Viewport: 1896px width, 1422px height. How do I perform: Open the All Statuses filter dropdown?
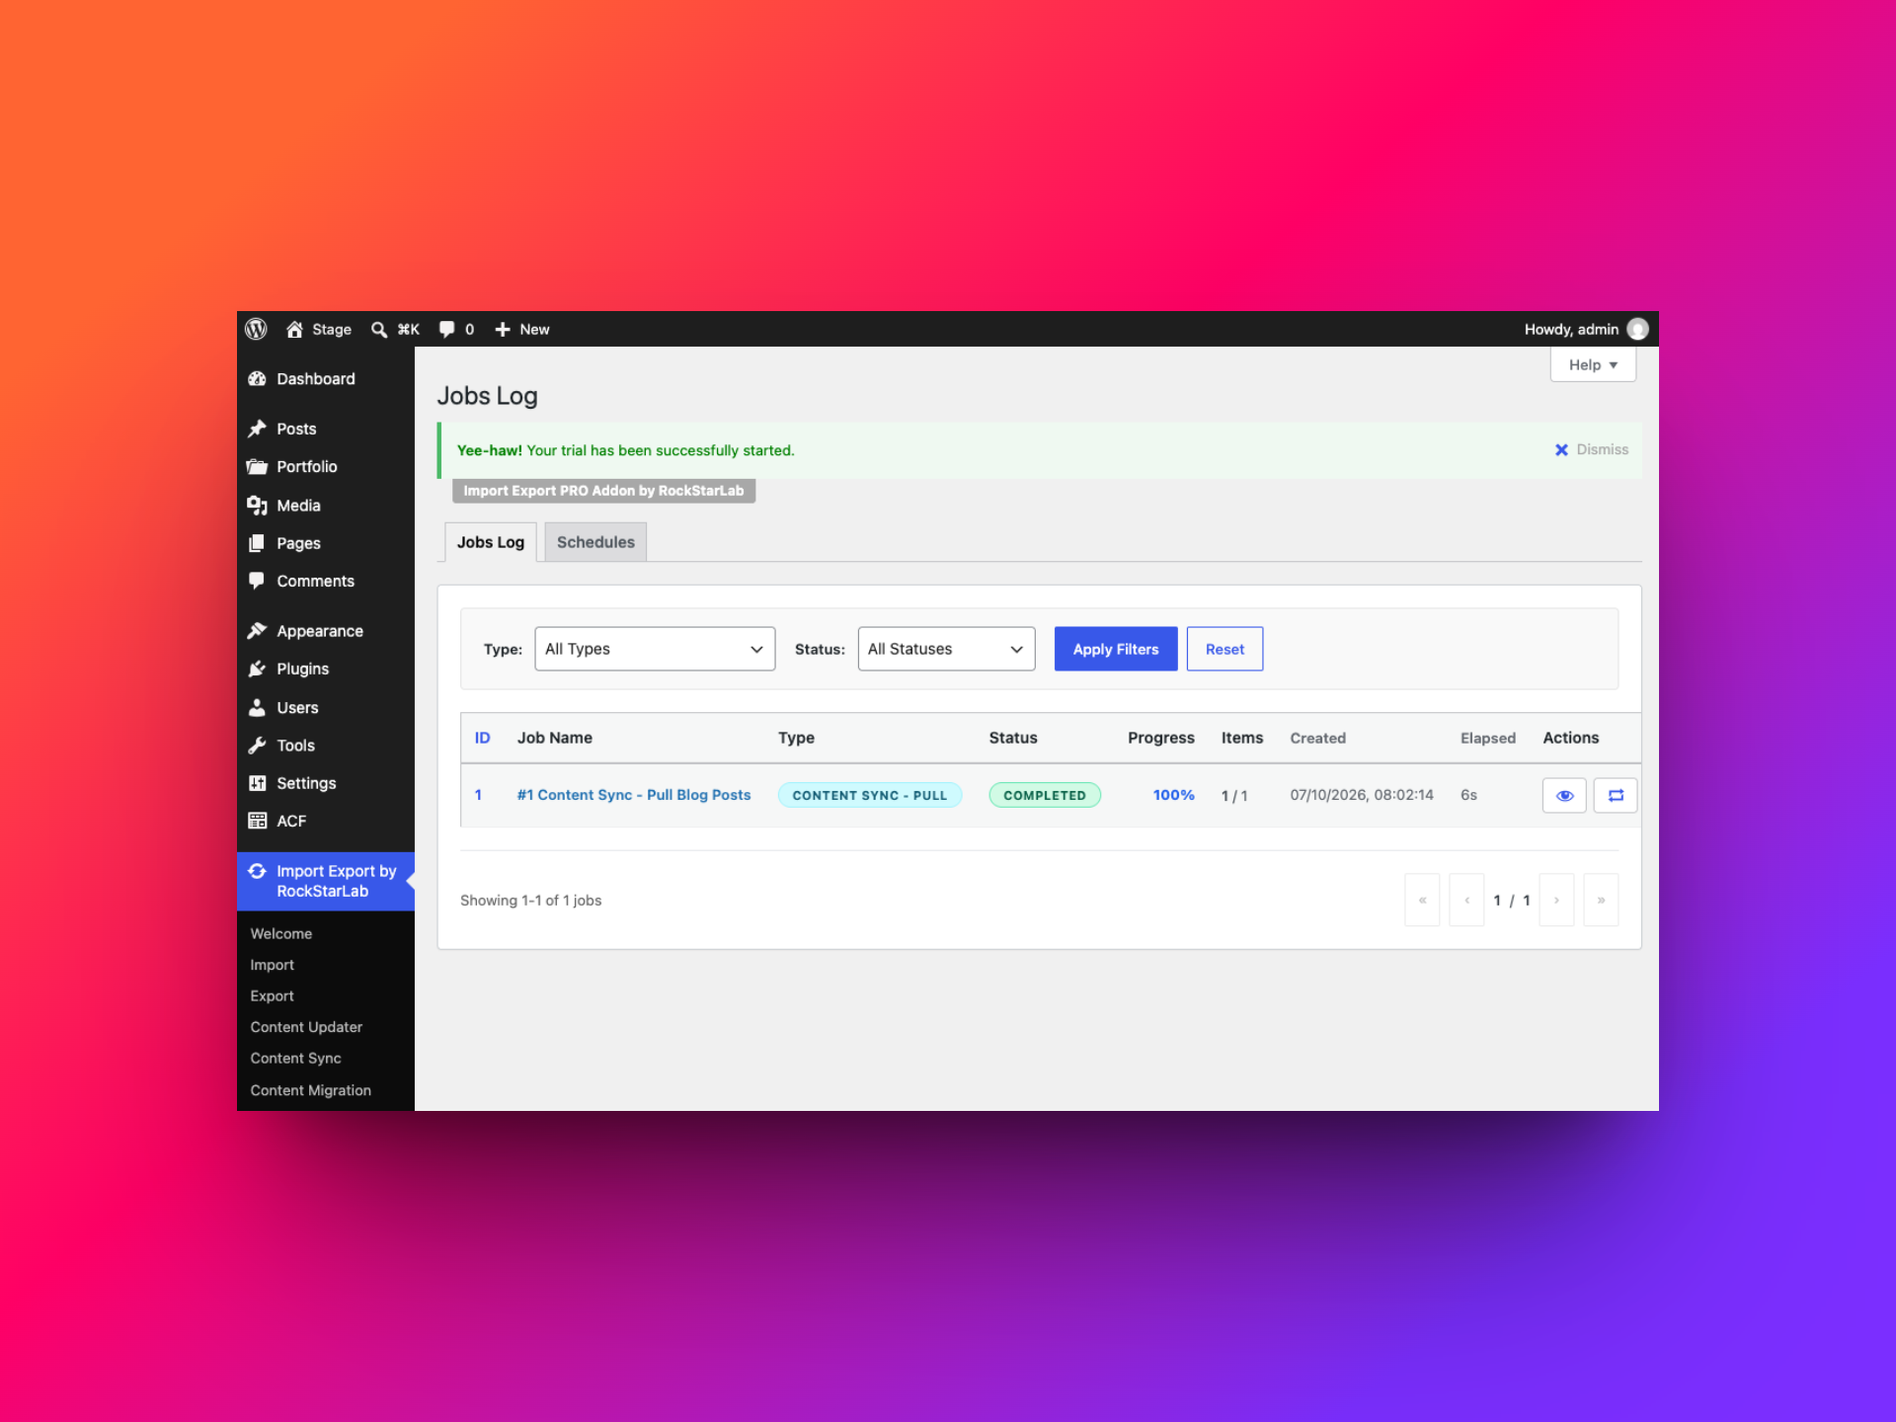coord(946,649)
